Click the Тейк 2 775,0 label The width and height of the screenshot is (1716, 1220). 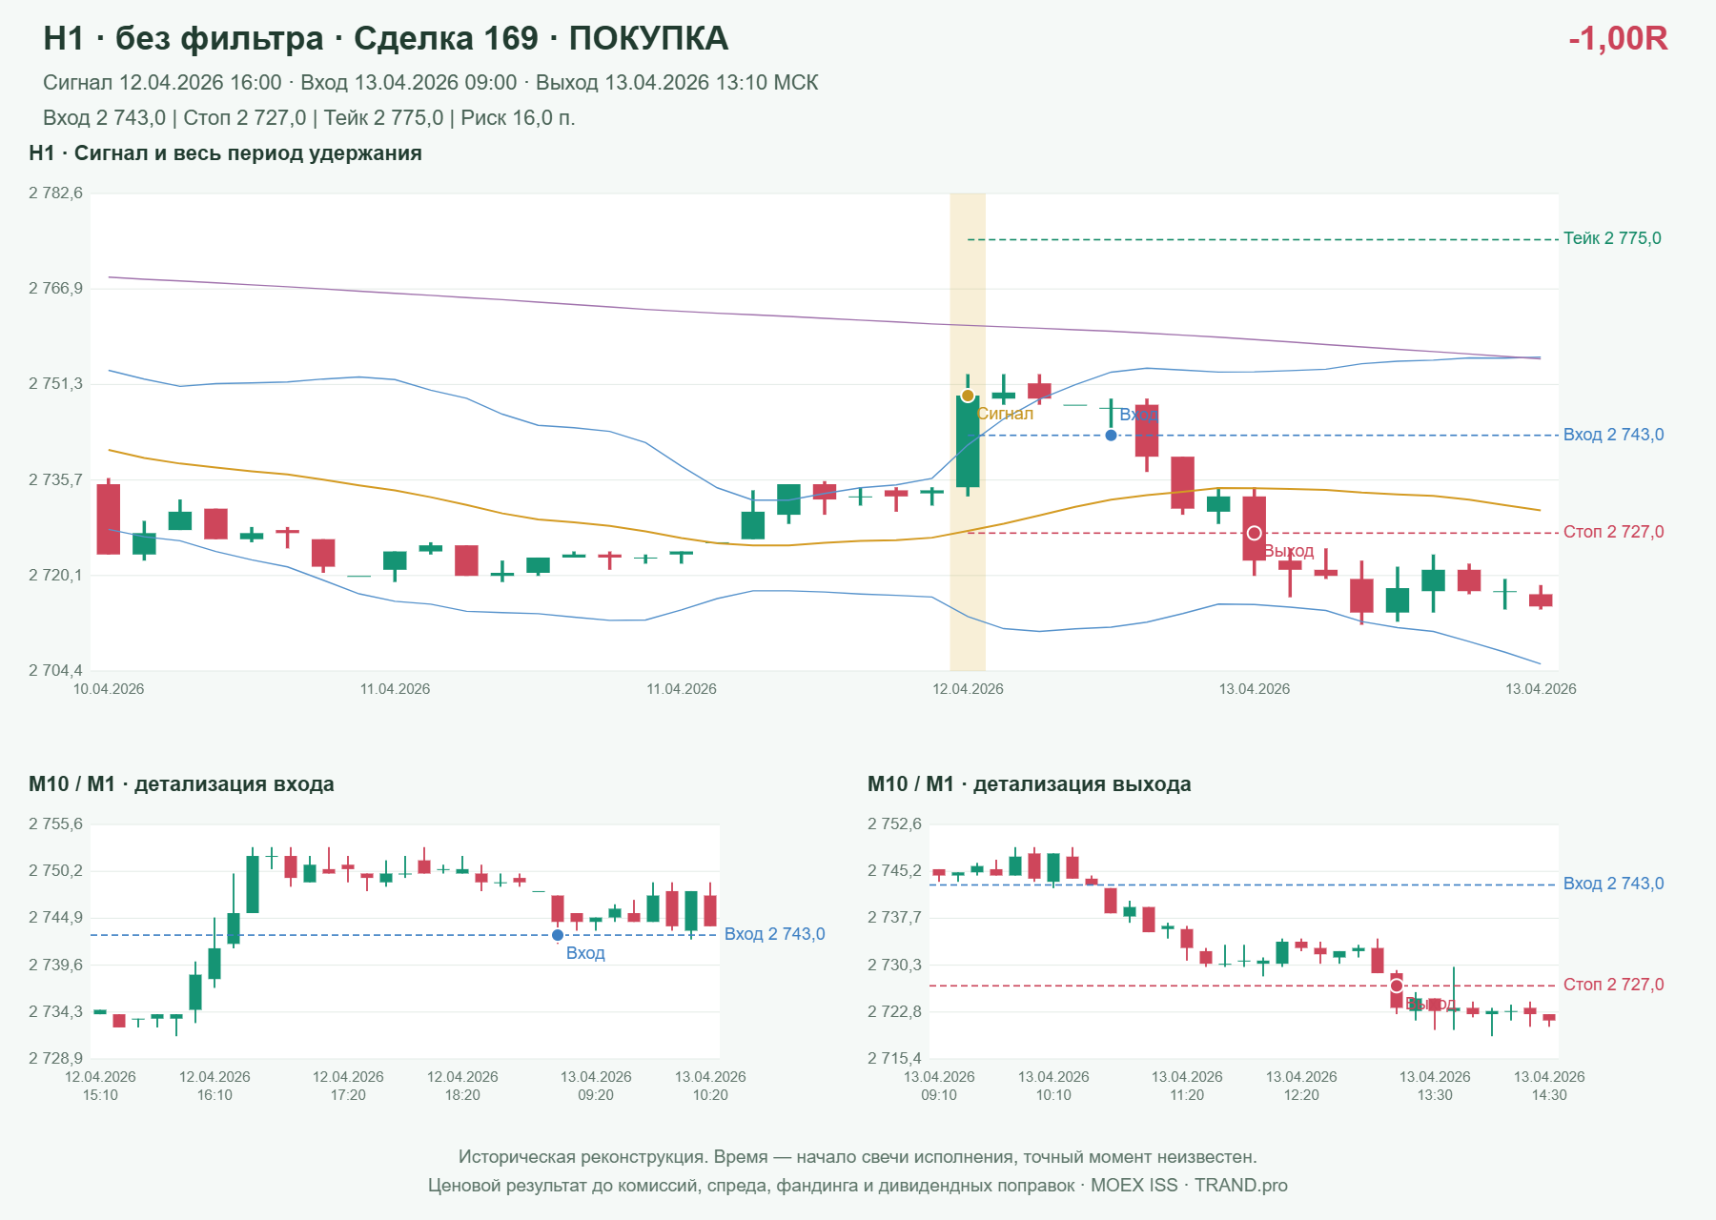(1612, 238)
